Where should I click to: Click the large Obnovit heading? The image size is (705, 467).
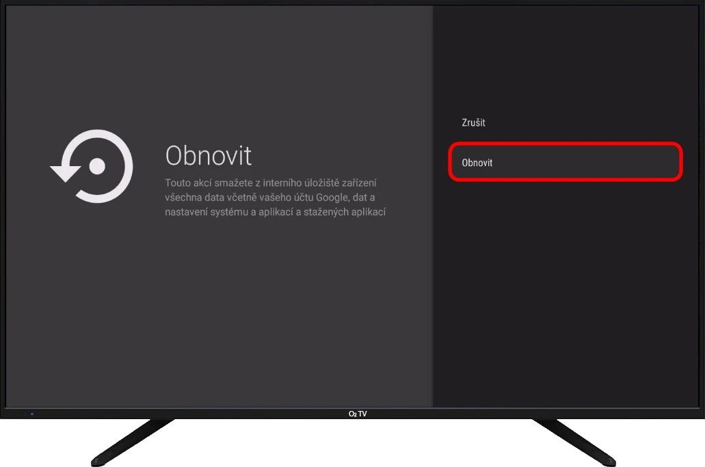[209, 156]
